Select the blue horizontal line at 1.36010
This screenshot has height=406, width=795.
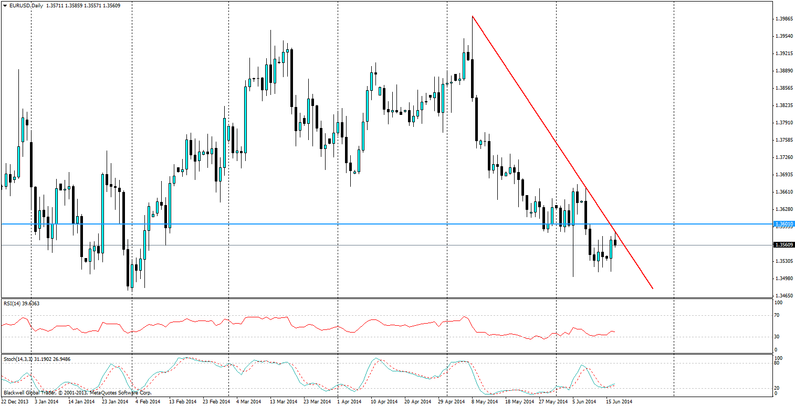(x=386, y=224)
